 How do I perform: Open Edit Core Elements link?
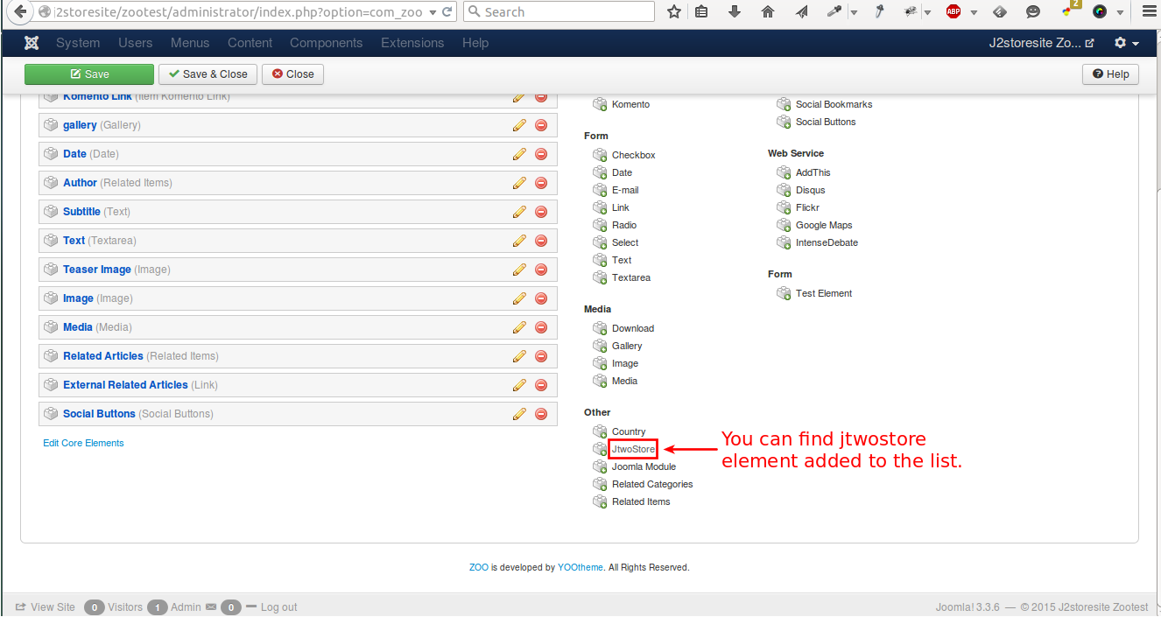[x=83, y=443]
